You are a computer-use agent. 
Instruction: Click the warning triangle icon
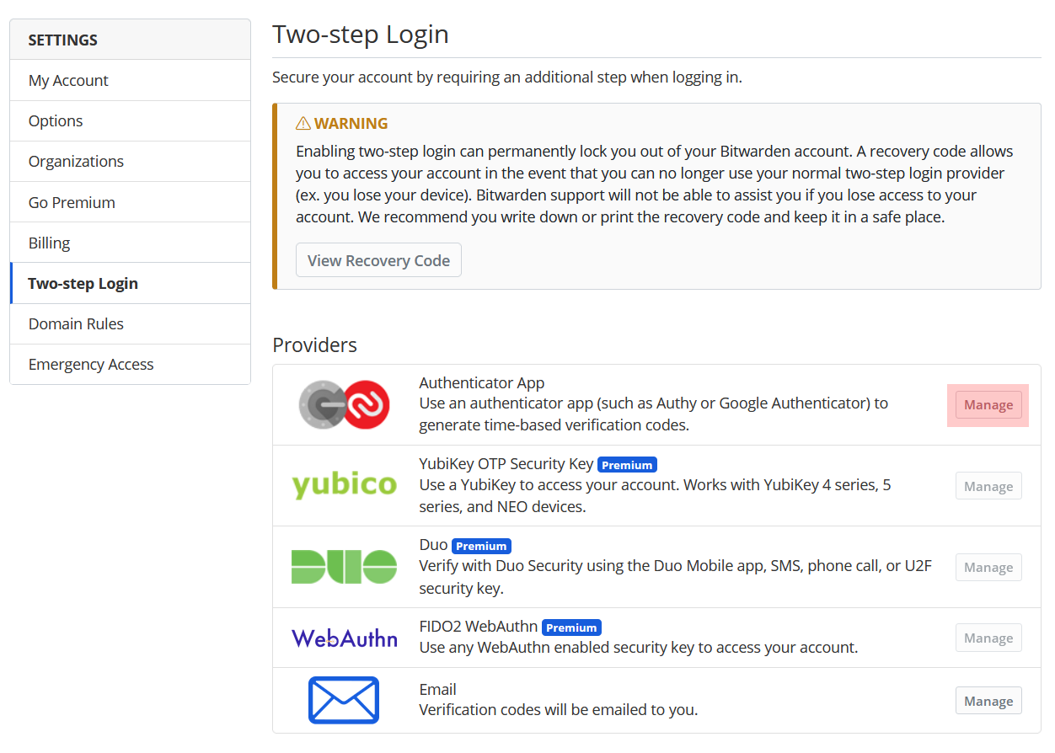click(303, 122)
